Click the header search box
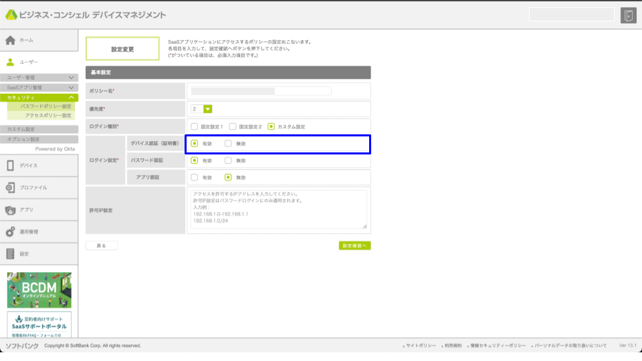 (572, 15)
